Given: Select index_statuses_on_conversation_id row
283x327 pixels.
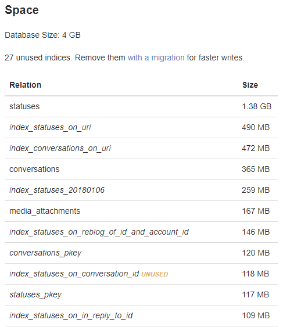Looking at the screenshot, I should (x=141, y=274).
